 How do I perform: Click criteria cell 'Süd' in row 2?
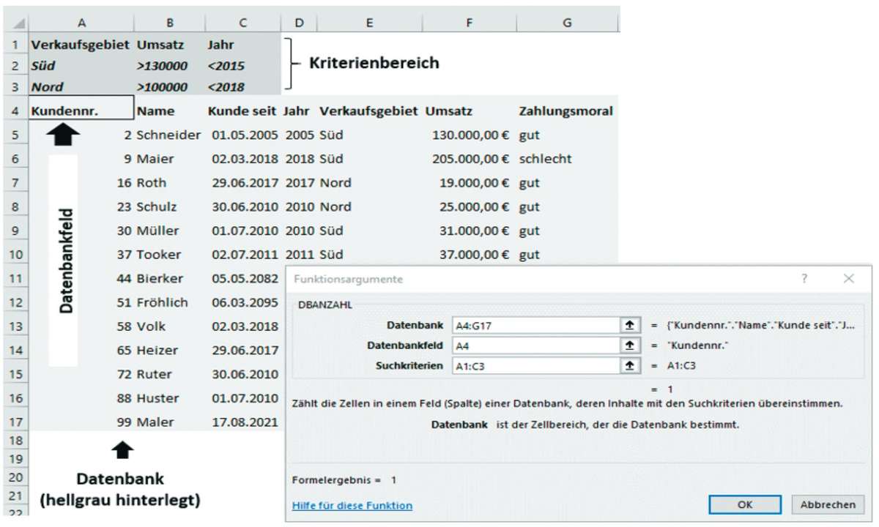tap(81, 66)
